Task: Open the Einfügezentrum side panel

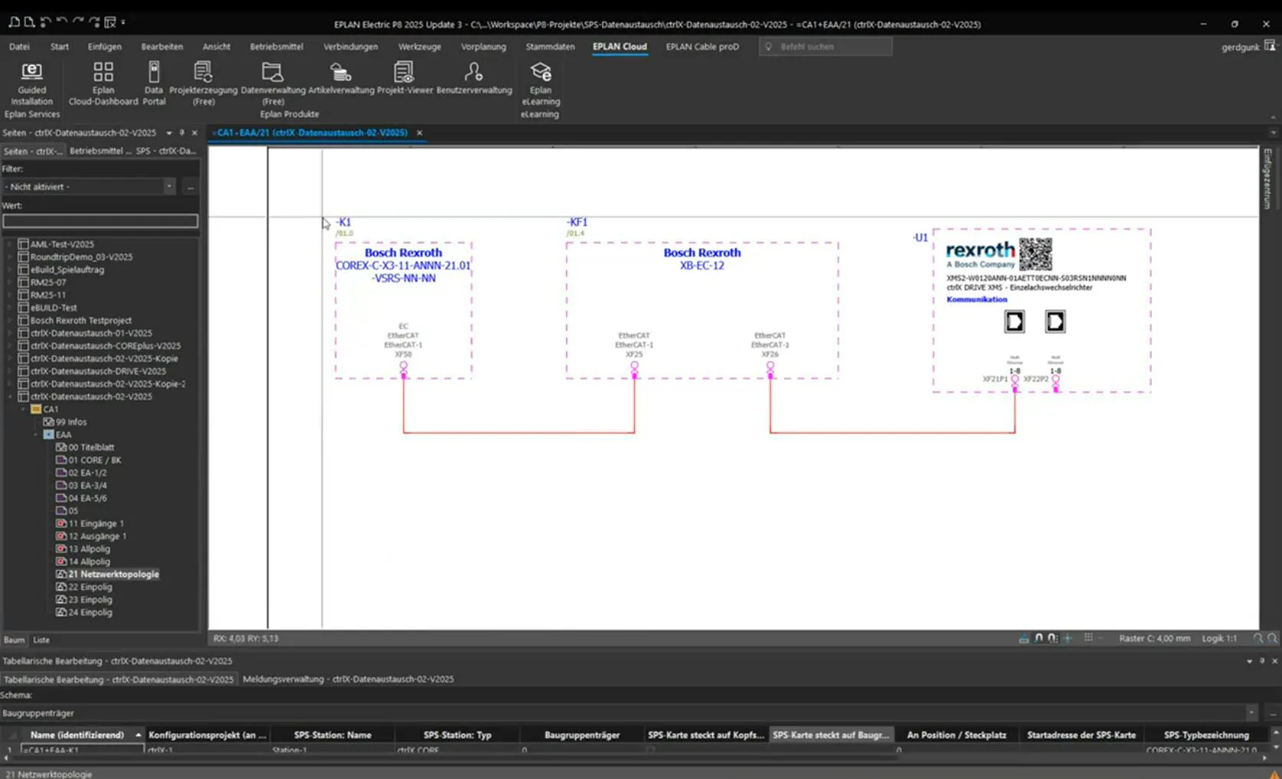Action: tap(1267, 178)
